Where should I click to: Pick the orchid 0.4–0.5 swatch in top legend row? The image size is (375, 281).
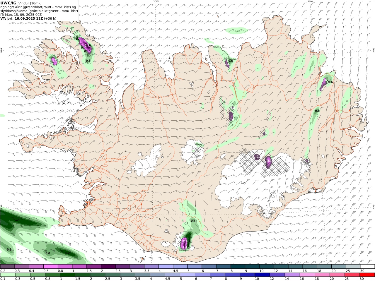[36, 266]
